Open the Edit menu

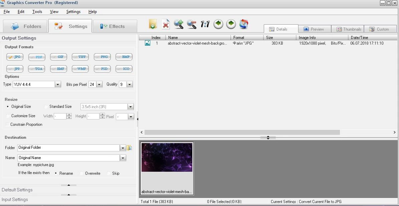[x=21, y=12]
